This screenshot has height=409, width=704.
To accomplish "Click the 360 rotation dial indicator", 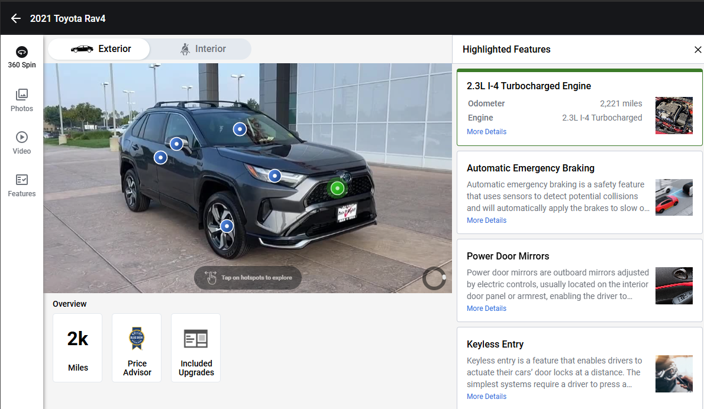I will click(x=434, y=278).
